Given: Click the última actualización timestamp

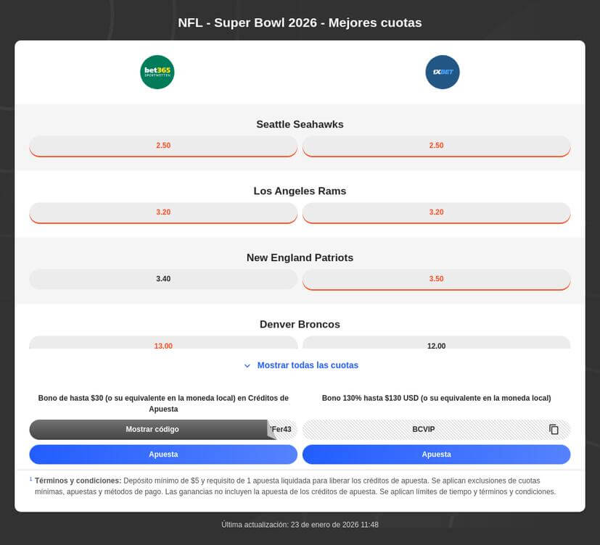Looking at the screenshot, I should [x=300, y=524].
